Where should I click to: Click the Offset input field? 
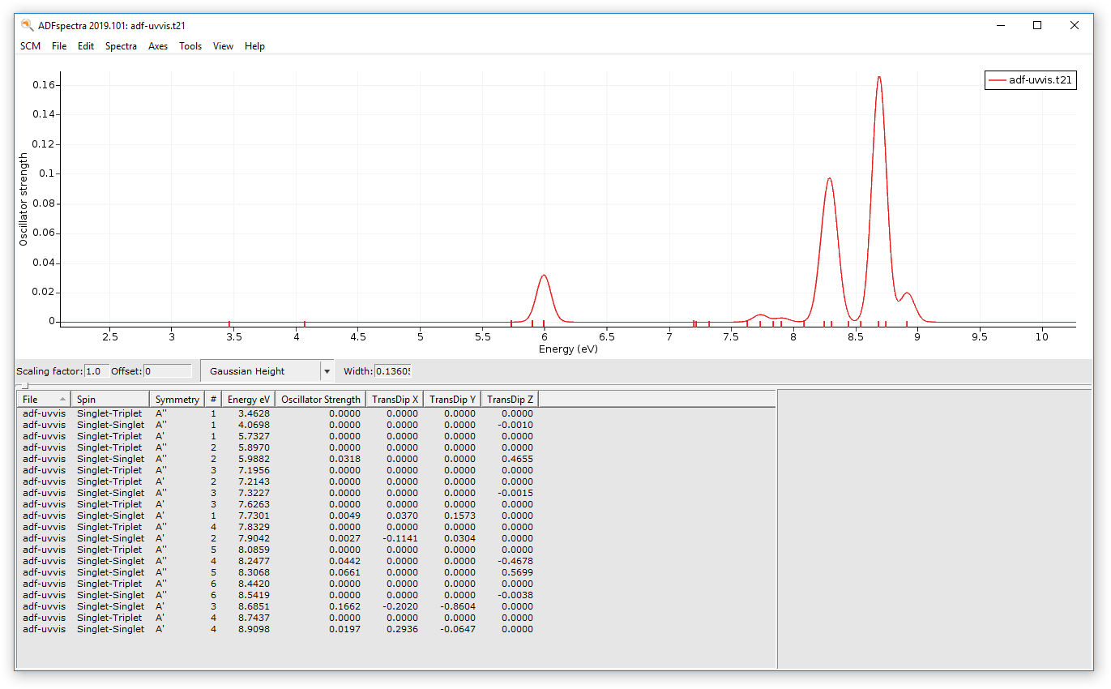click(x=168, y=370)
